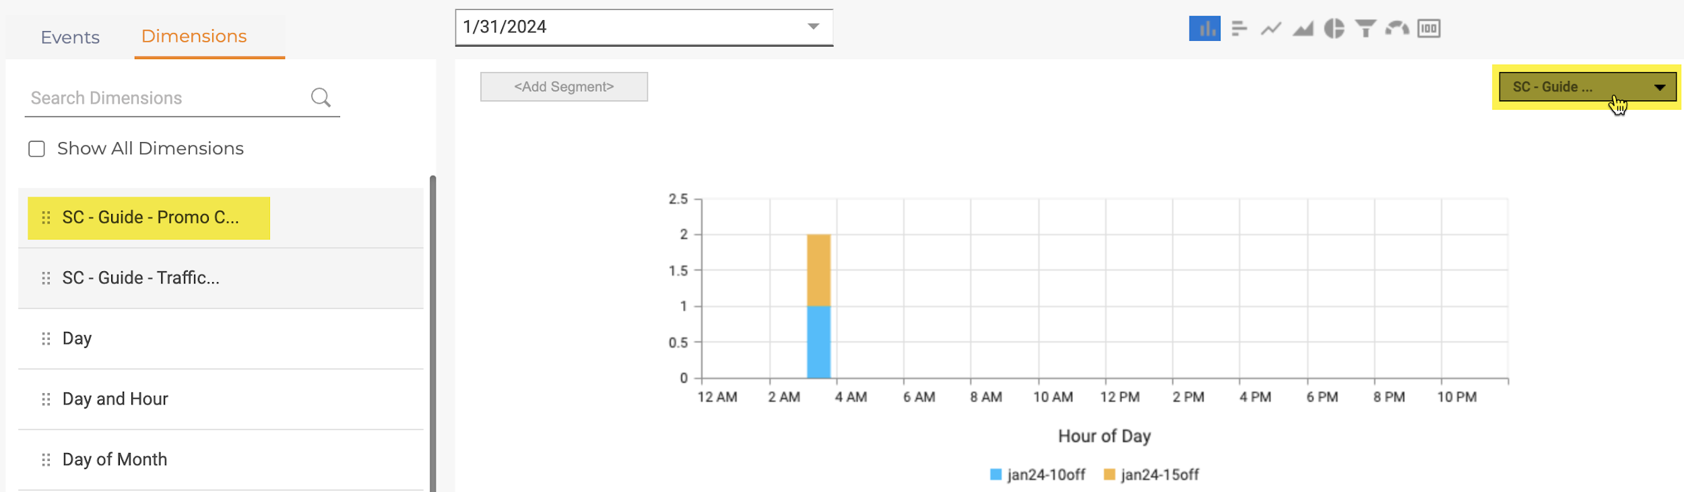
Task: Click drag handle beside SC - Guide - Traffic...
Action: click(46, 278)
